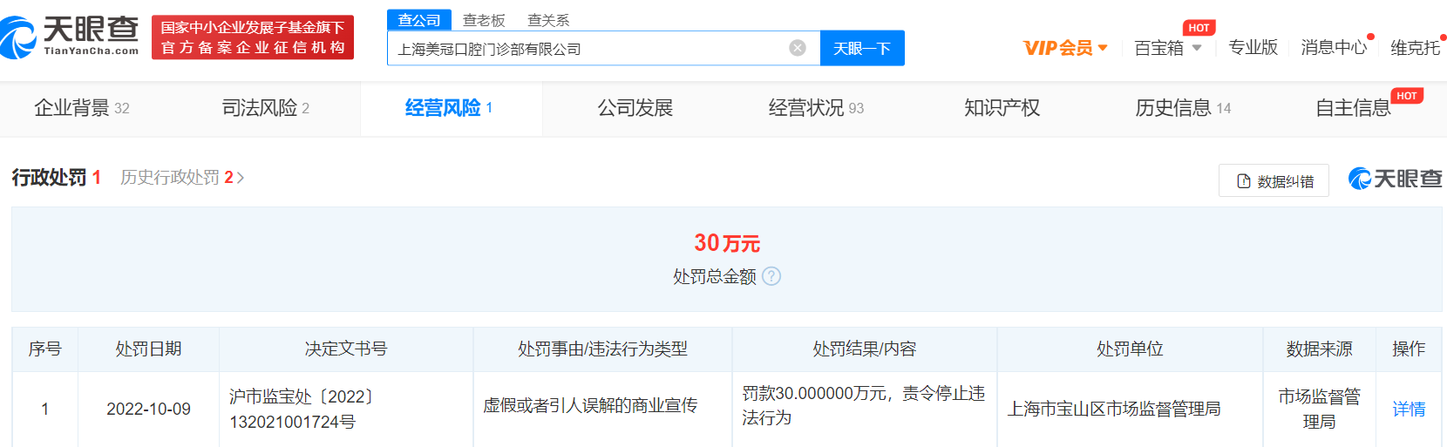
Task: Switch to the 查关系 search tab
Action: click(548, 20)
